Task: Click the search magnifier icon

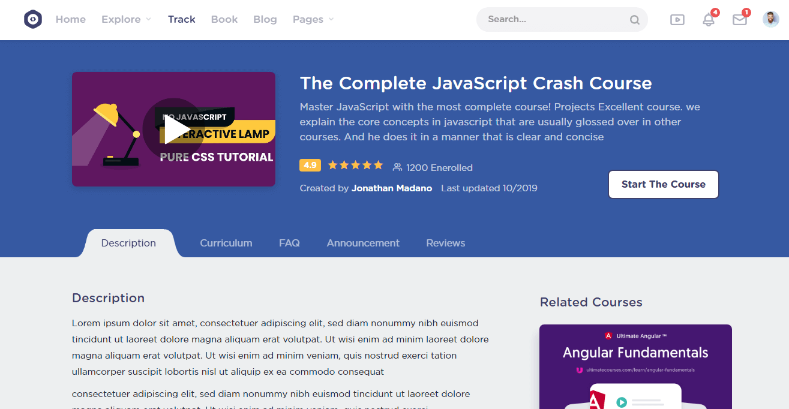Action: tap(634, 20)
